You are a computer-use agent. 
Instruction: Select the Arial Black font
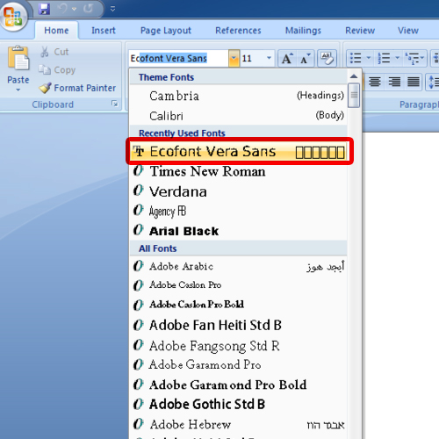(238, 231)
